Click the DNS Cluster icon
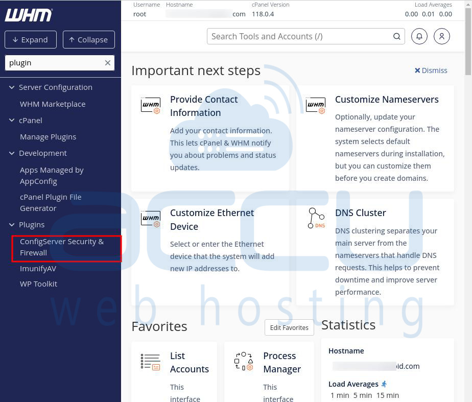 tap(316, 218)
